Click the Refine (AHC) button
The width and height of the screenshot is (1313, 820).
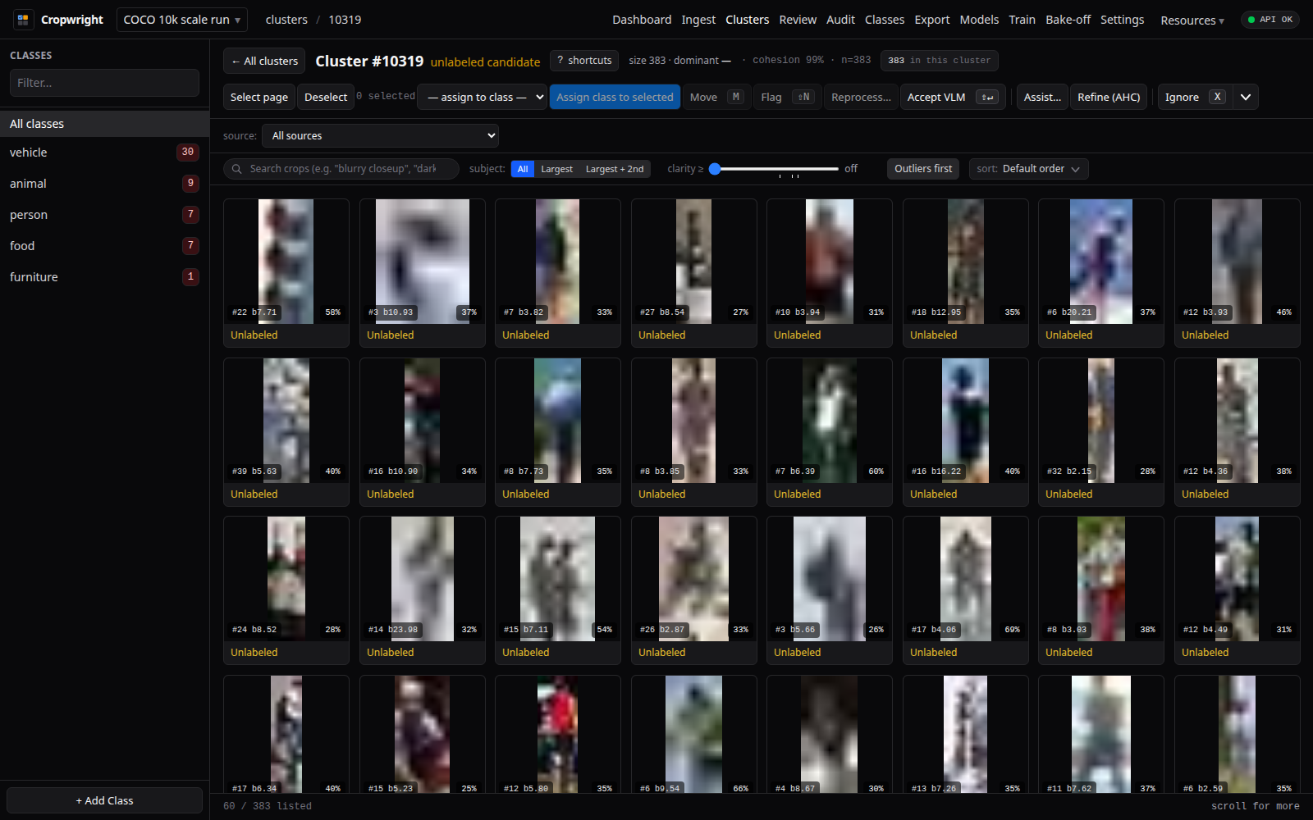(1109, 97)
